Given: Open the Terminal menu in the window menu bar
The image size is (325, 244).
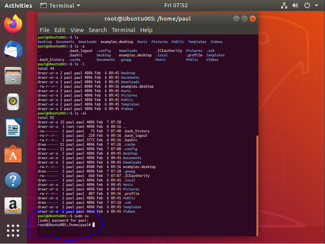Looking at the screenshot, I should [123, 30].
